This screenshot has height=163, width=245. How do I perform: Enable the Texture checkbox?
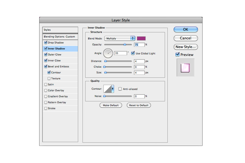(49, 79)
